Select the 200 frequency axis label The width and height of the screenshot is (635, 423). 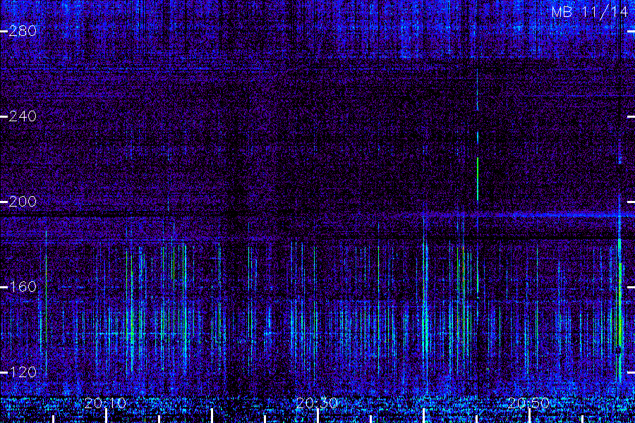click(23, 202)
